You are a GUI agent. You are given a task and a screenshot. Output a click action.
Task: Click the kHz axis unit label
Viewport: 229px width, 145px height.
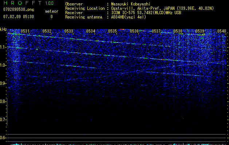(3, 29)
